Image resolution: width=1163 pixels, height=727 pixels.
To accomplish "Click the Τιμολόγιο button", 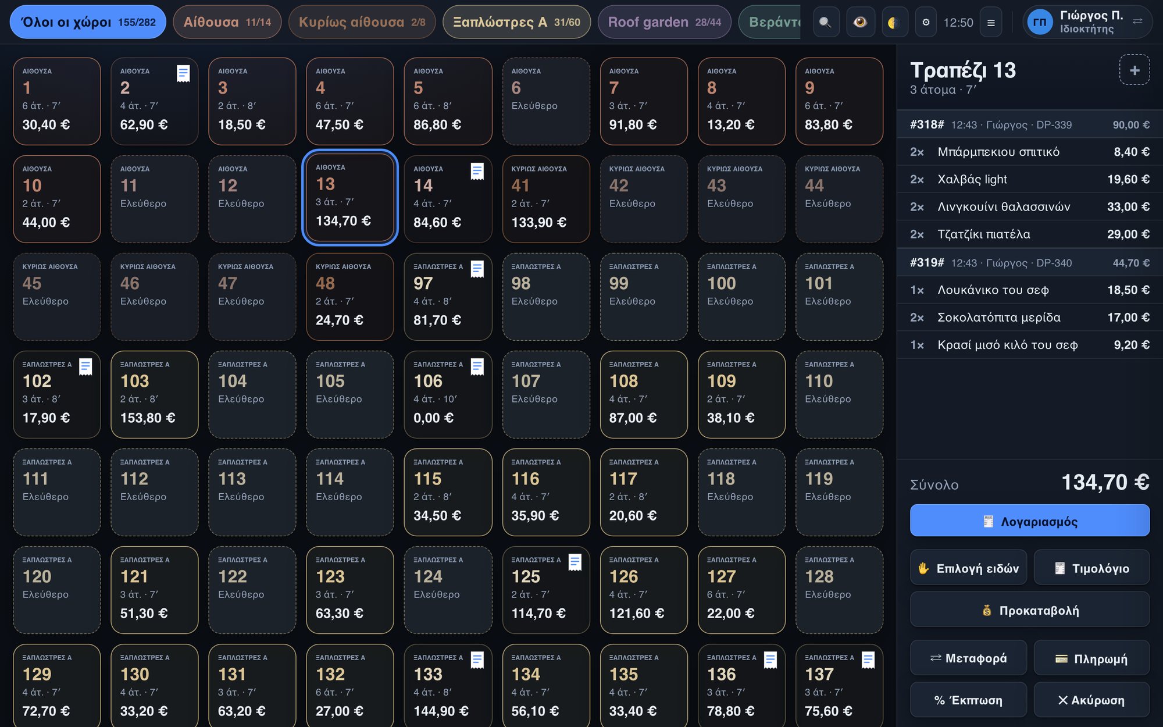I will click(x=1091, y=568).
